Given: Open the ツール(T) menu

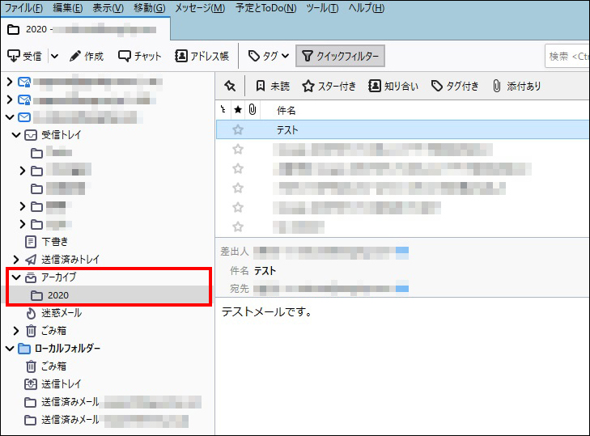Looking at the screenshot, I should (322, 8).
